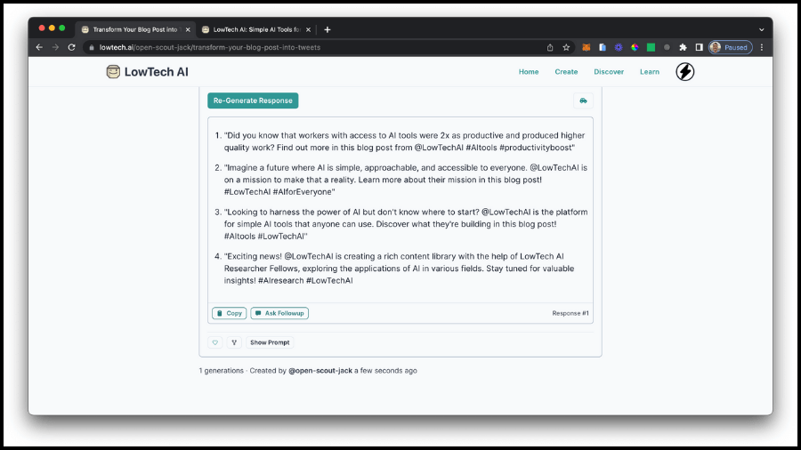
Task: Click the heart like icon
Action: tap(214, 342)
